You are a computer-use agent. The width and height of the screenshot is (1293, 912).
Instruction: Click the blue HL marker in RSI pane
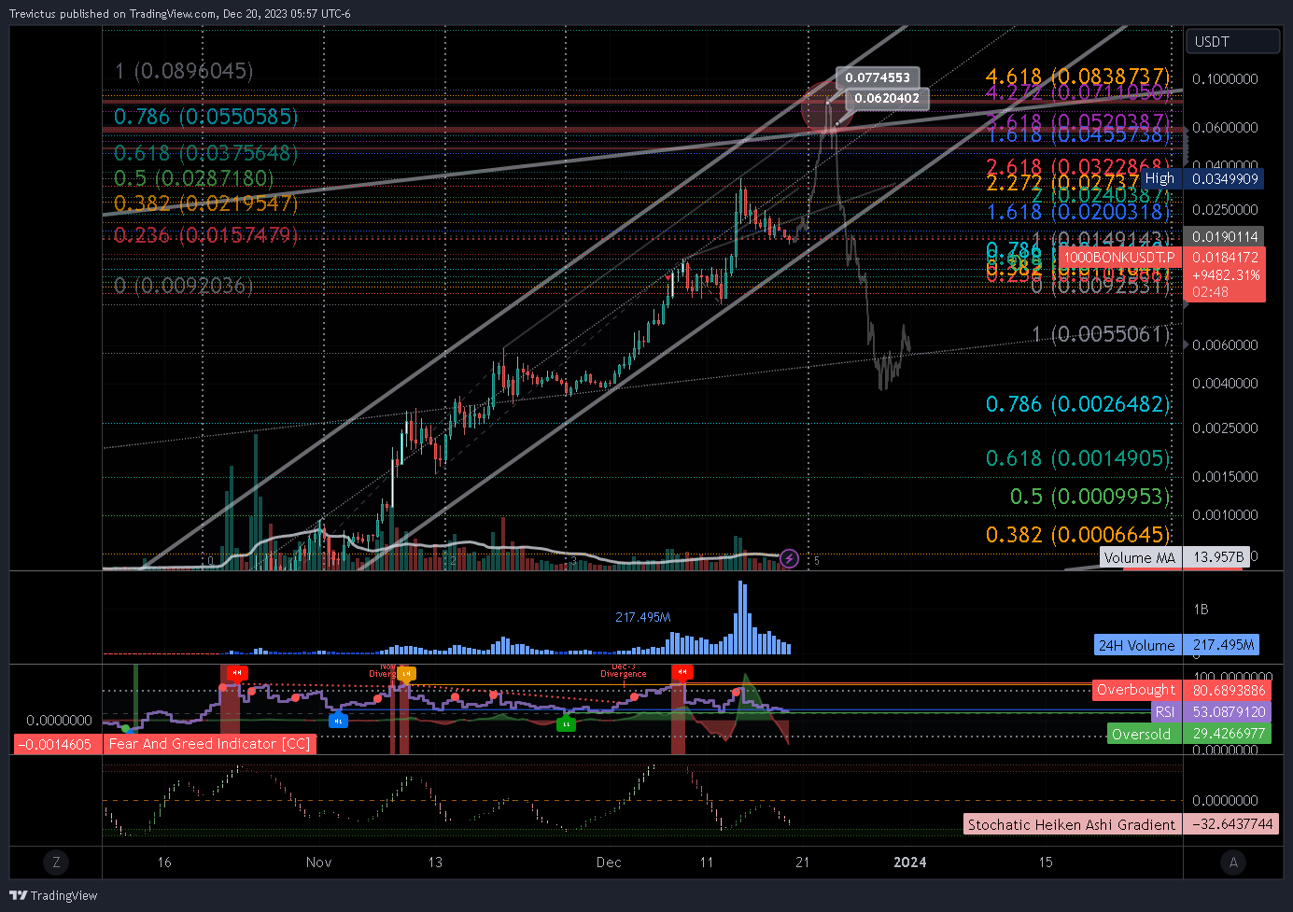tap(338, 720)
